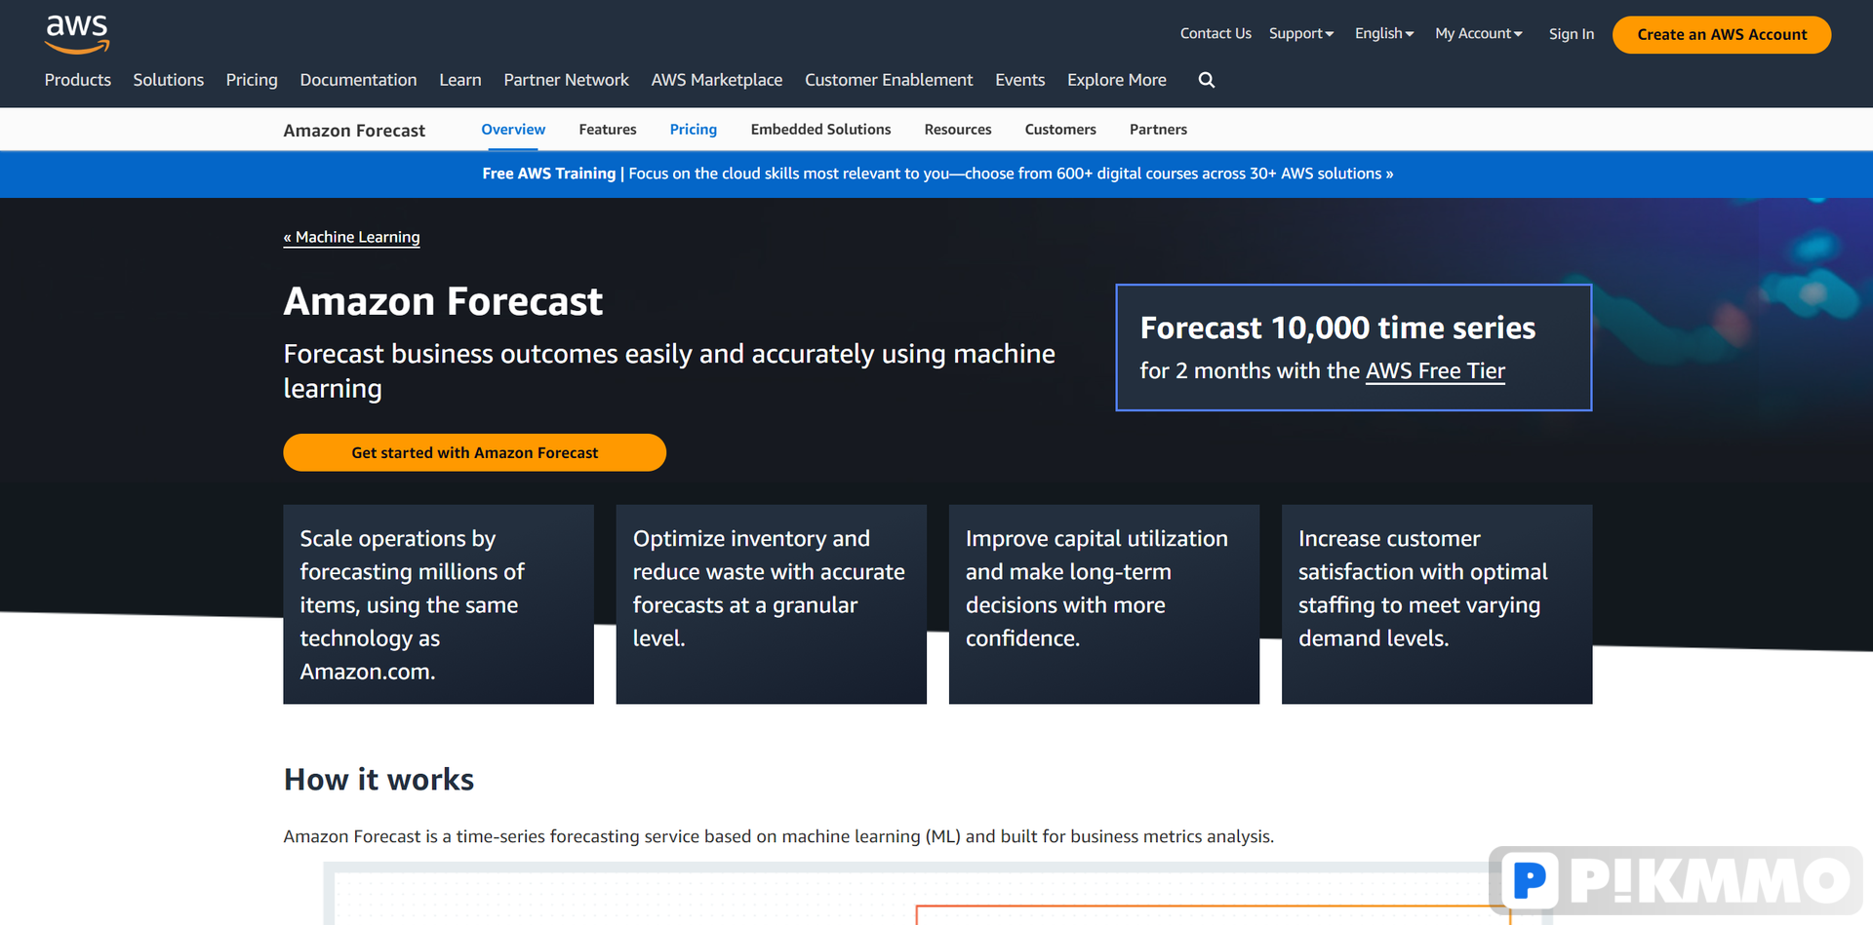
Task: Open the Explore More menu
Action: pyautogui.click(x=1117, y=80)
